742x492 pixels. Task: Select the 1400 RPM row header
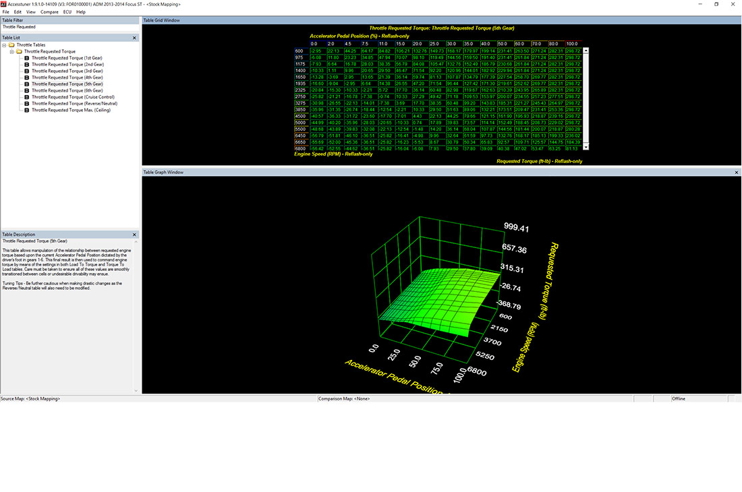tap(302, 70)
